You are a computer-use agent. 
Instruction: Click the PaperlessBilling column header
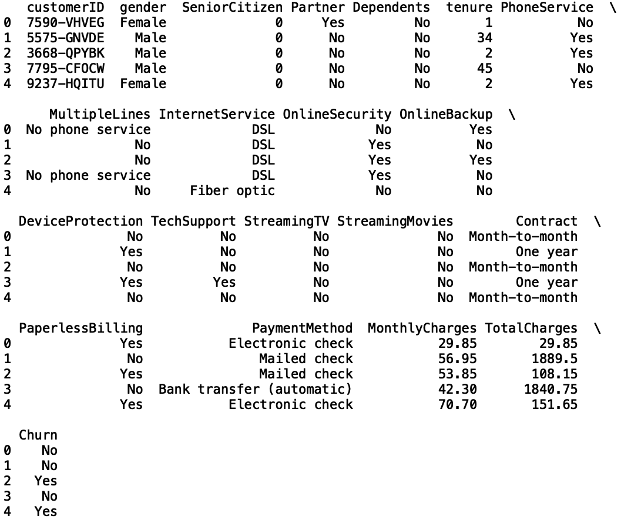(x=80, y=328)
